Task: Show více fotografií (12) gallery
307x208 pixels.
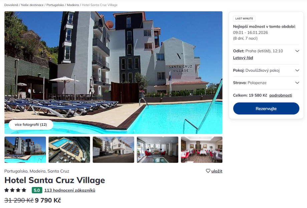Action: coord(31,125)
